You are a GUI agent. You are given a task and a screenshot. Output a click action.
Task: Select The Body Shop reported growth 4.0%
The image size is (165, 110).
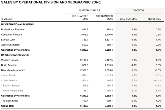158,101
